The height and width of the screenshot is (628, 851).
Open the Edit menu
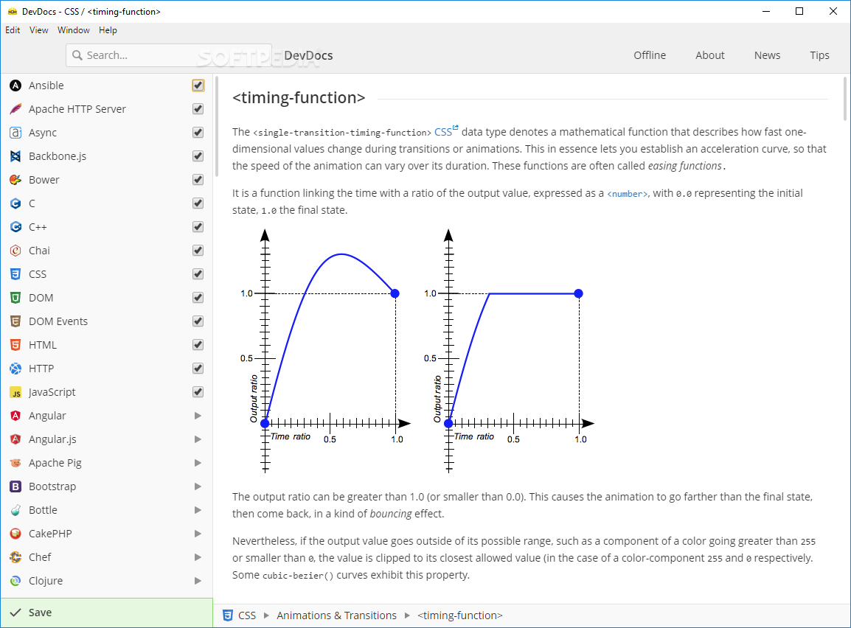point(13,30)
